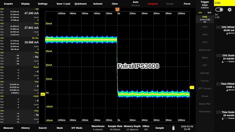Select the Period measurement block
This screenshot has width=235, height=132.
pos(20,73)
